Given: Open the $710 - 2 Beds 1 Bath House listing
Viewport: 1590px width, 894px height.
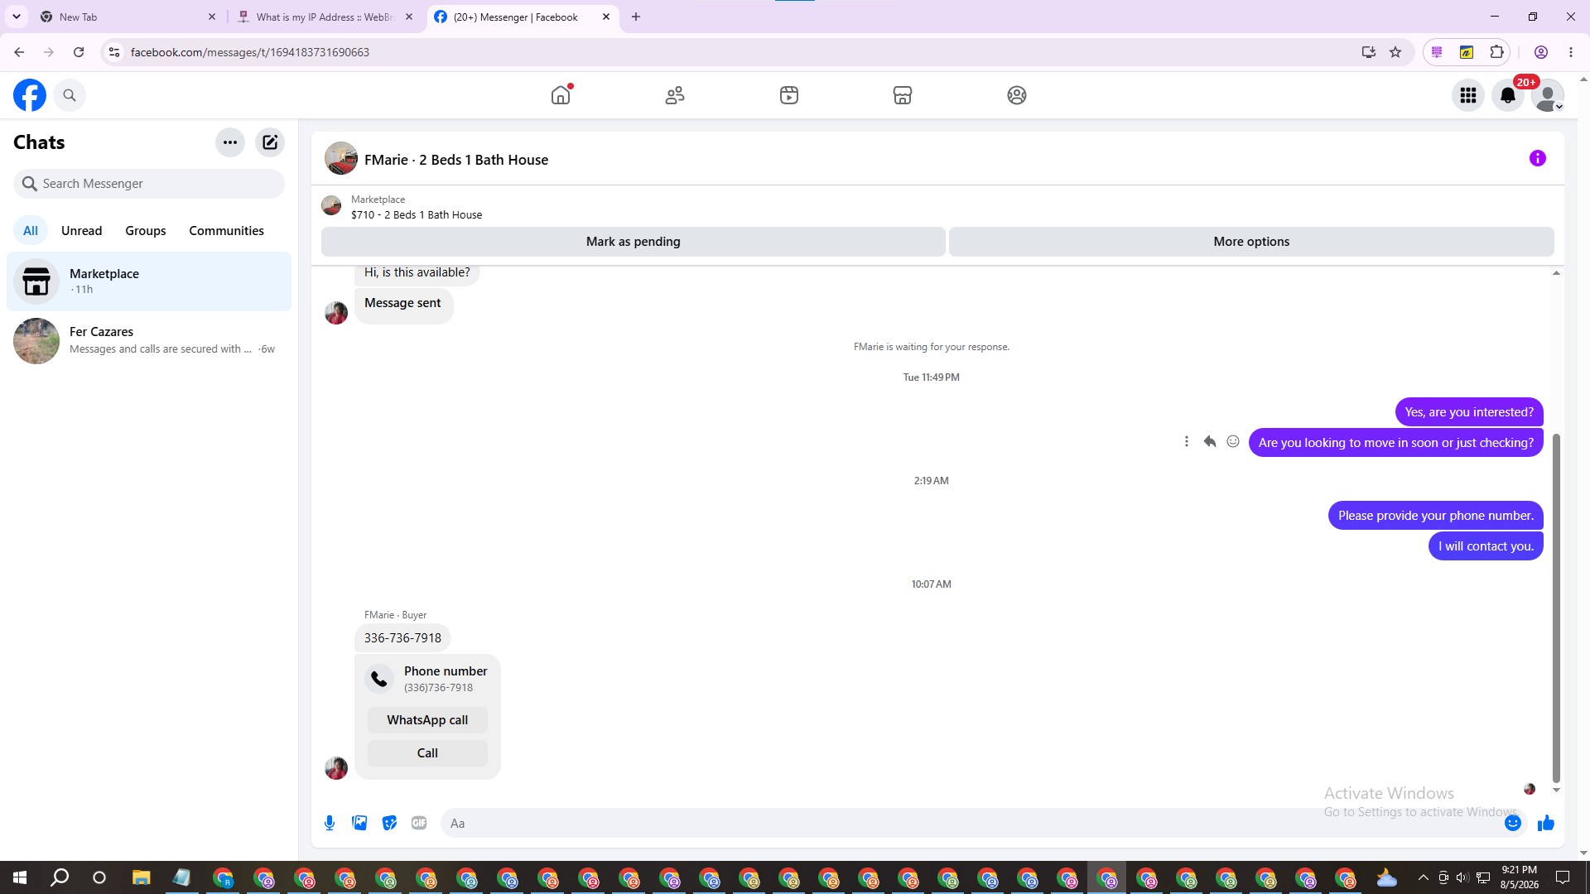Looking at the screenshot, I should 417,215.
